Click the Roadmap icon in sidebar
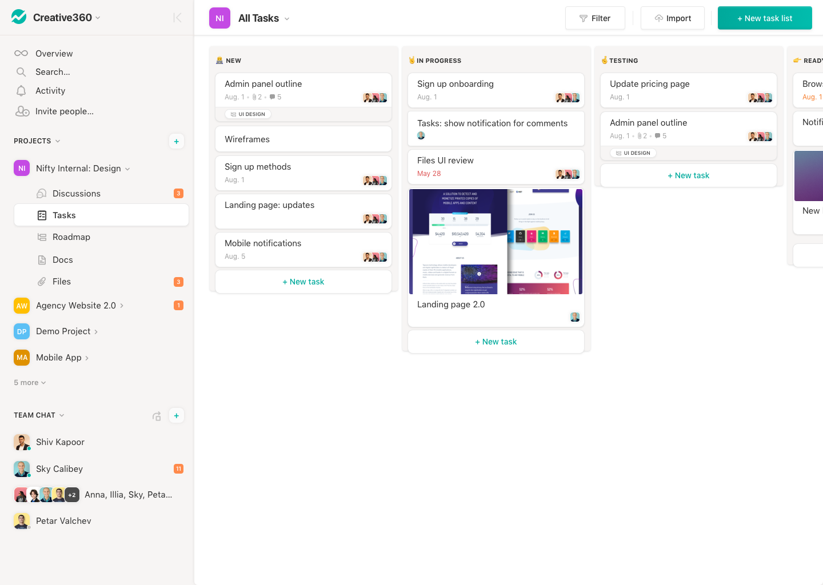The image size is (823, 585). coord(42,237)
